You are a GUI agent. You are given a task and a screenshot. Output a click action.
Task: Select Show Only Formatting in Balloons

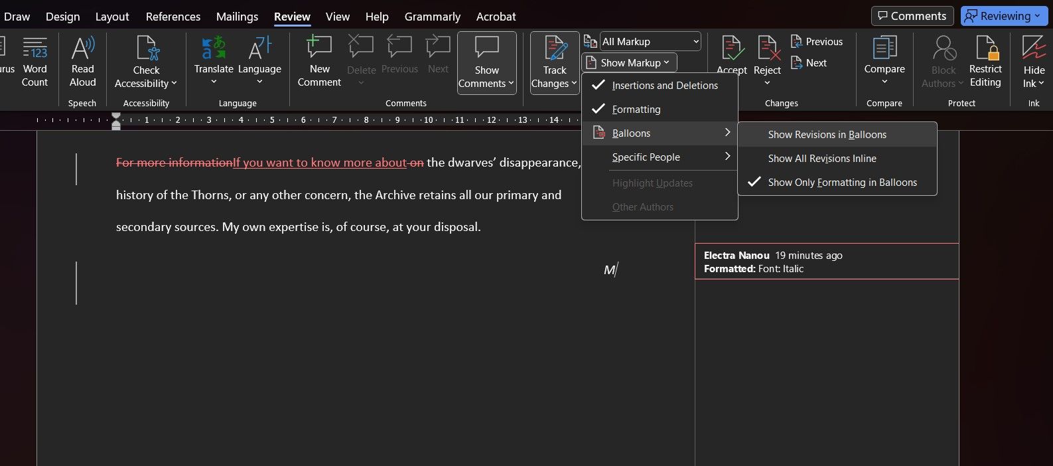[842, 183]
